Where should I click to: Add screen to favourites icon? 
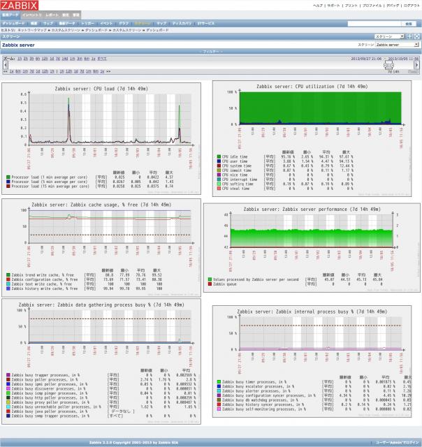(x=409, y=36)
